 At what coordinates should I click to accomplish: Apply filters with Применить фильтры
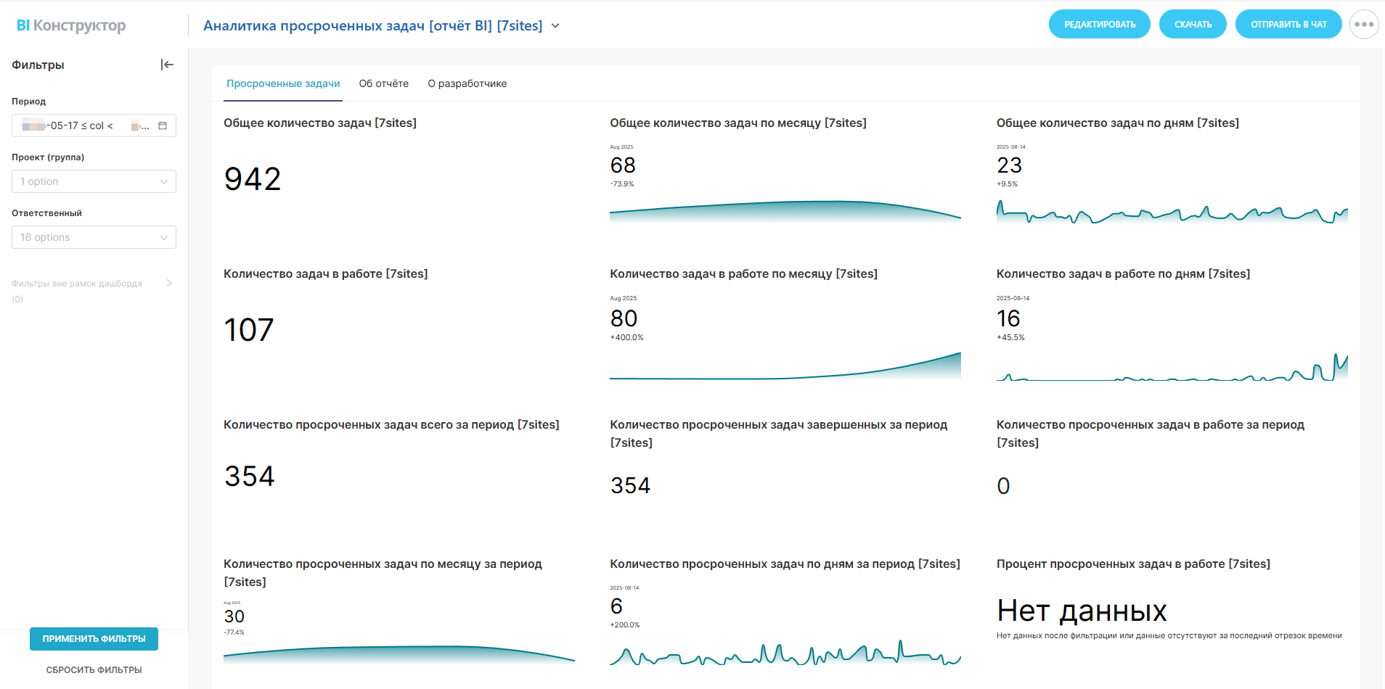pos(94,639)
